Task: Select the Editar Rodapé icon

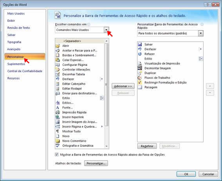Action: (x=58, y=89)
